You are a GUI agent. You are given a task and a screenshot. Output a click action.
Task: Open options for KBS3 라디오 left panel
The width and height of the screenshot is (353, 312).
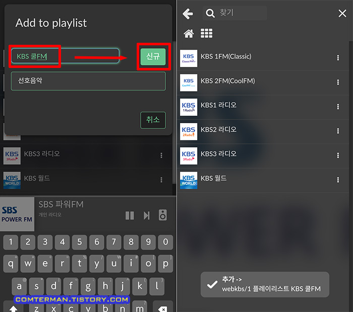[x=161, y=155]
